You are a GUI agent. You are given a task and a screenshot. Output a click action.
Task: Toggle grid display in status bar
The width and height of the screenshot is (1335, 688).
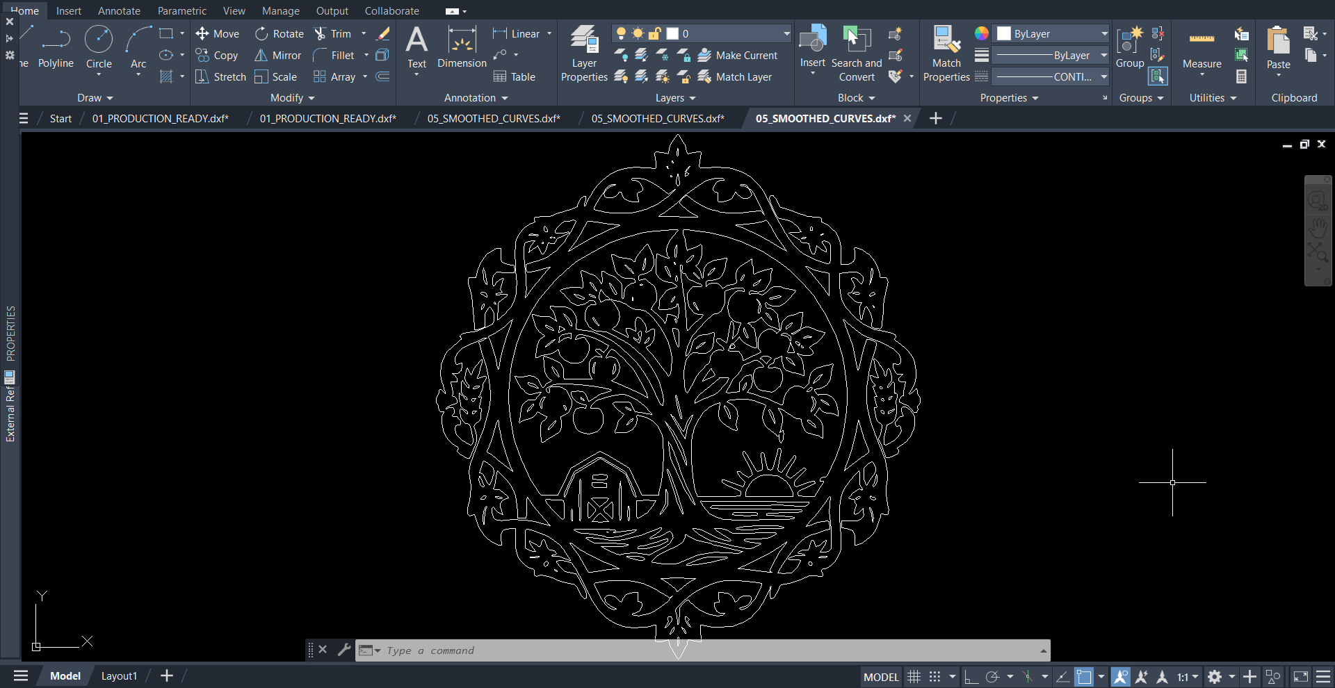[913, 675]
